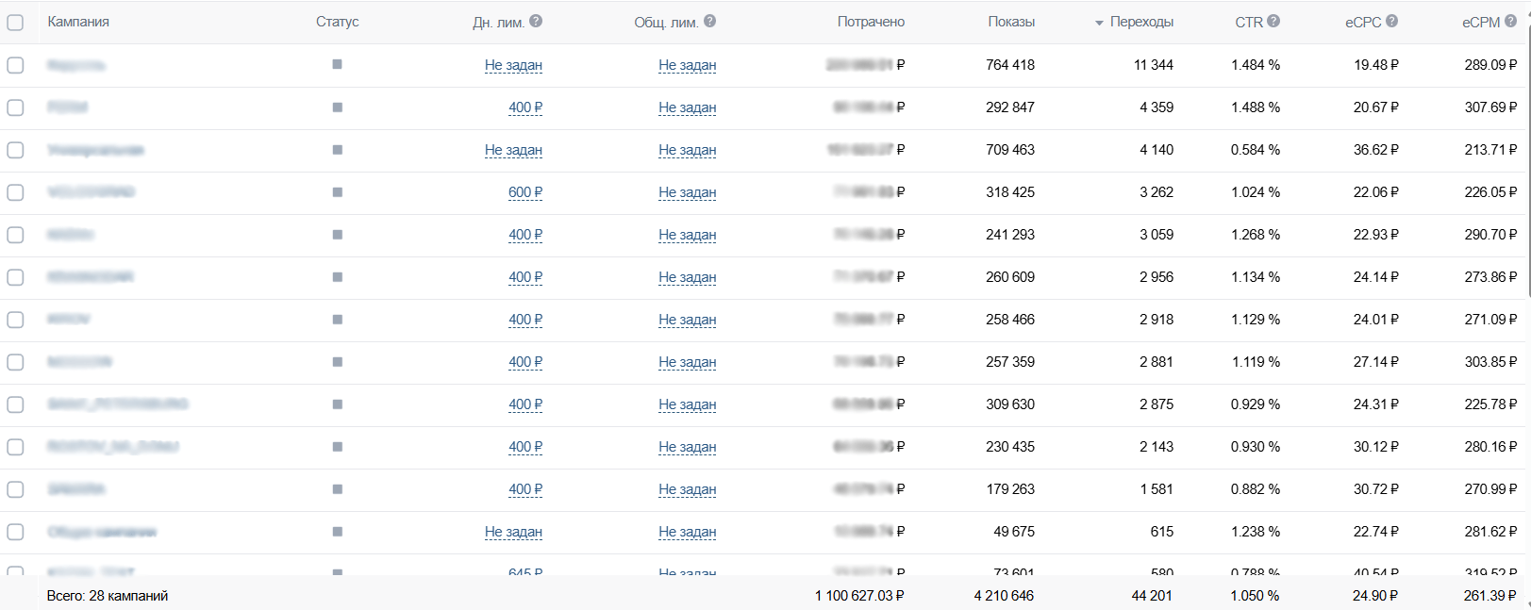
Task: Toggle the select-all checkbox in table header
Action: (x=15, y=22)
